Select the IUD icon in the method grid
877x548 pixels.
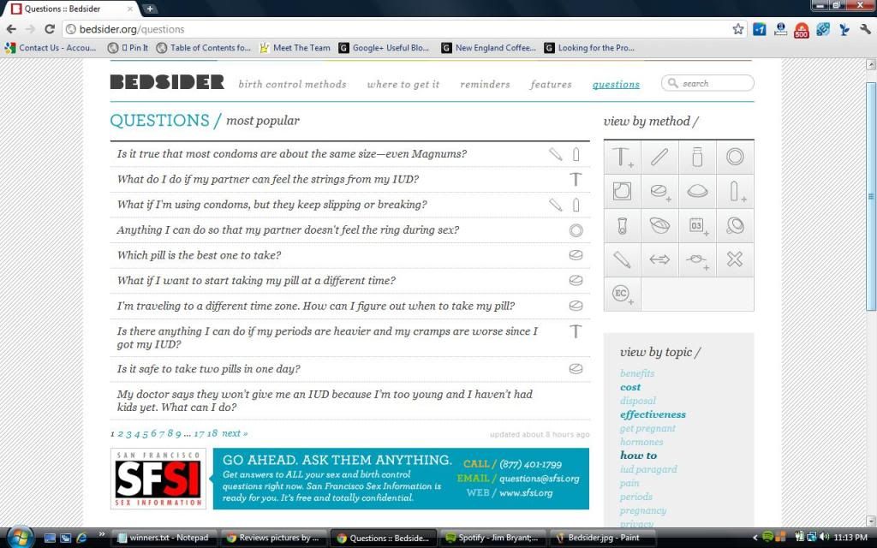point(622,158)
